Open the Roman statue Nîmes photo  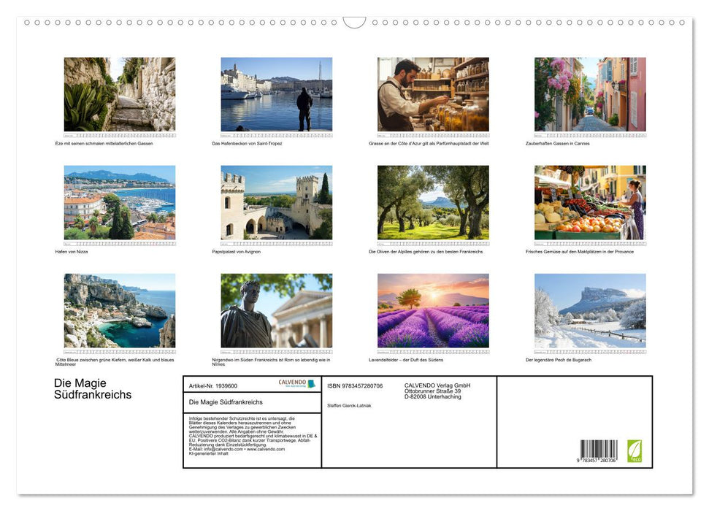pos(277,310)
